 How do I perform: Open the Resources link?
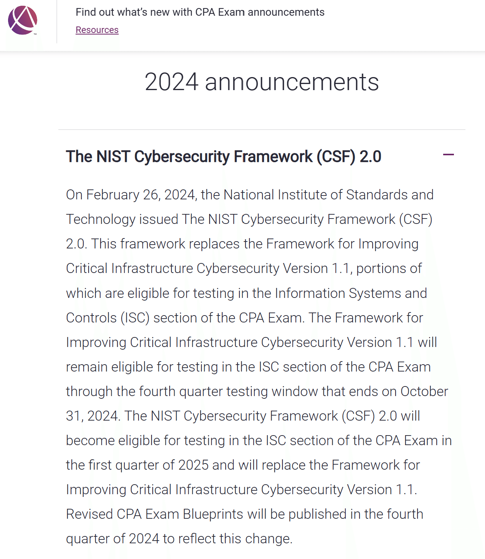click(97, 30)
